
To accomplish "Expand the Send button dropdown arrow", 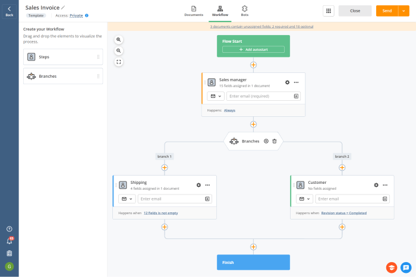I will point(404,11).
